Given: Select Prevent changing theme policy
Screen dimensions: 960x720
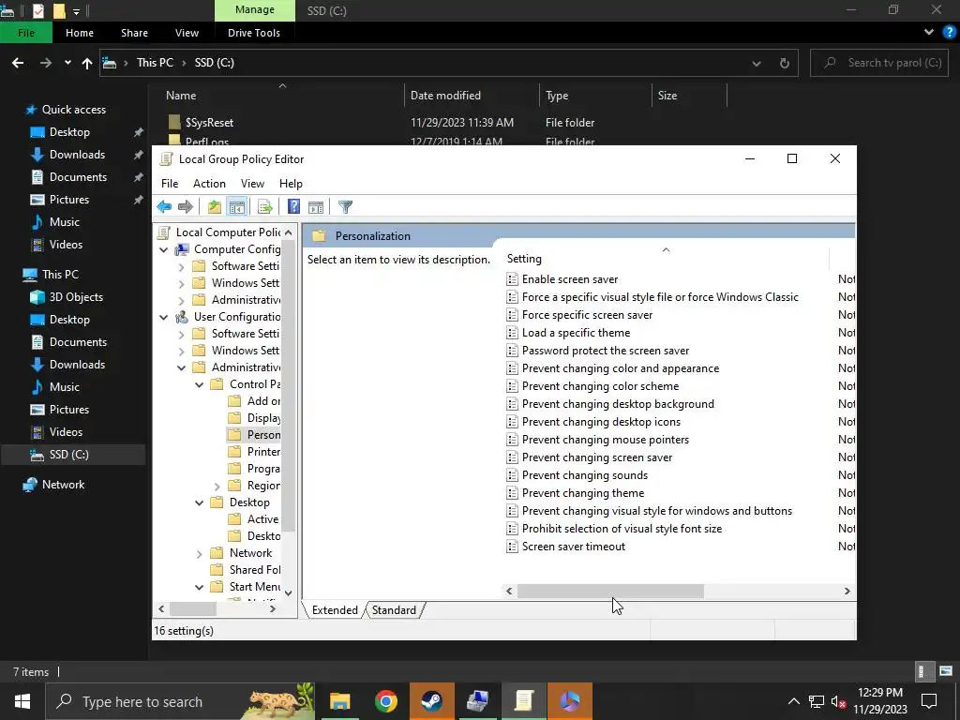Looking at the screenshot, I should [x=583, y=493].
